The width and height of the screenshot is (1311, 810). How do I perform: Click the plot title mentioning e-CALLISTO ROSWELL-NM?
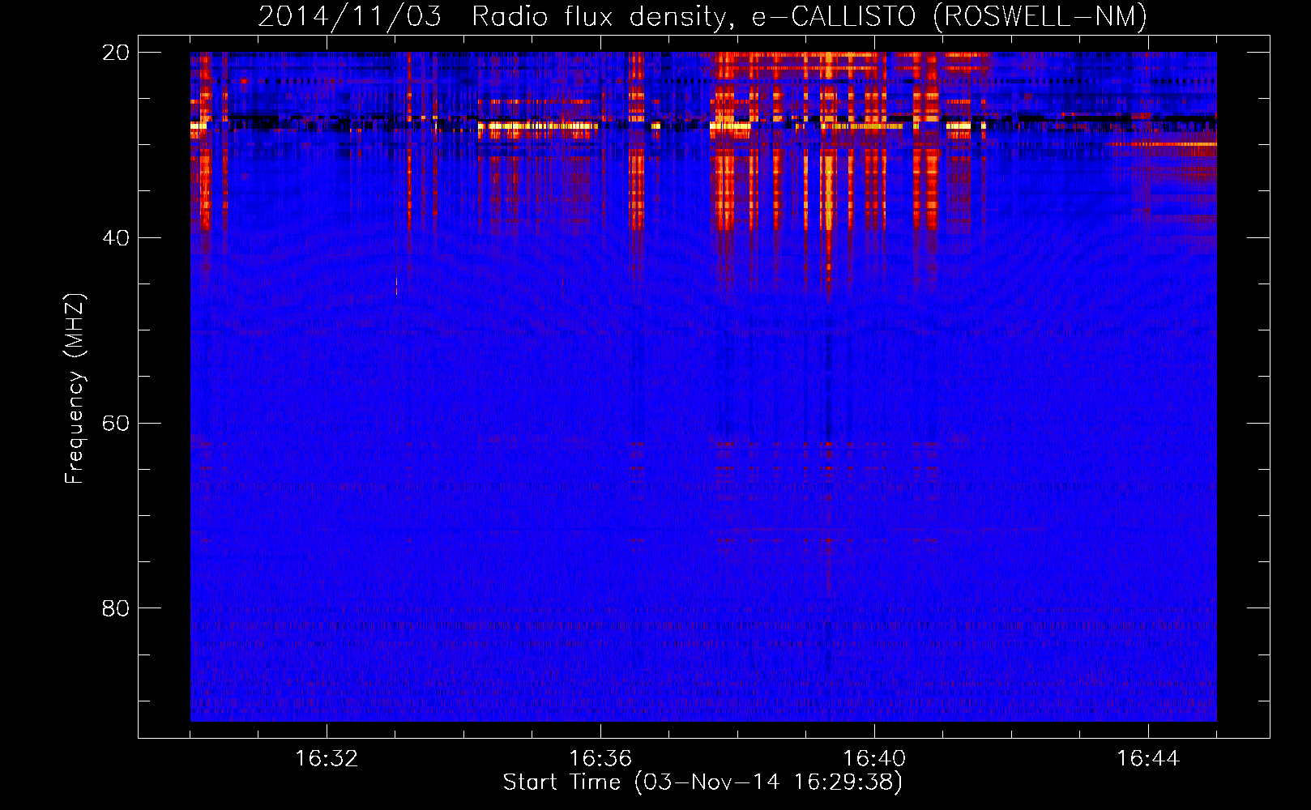[x=702, y=16]
